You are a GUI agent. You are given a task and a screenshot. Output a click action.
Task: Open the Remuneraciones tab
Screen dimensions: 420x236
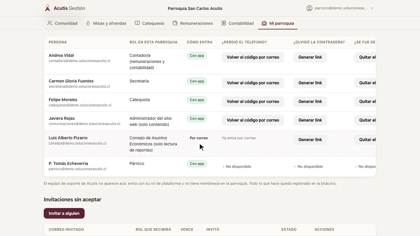coord(193,23)
